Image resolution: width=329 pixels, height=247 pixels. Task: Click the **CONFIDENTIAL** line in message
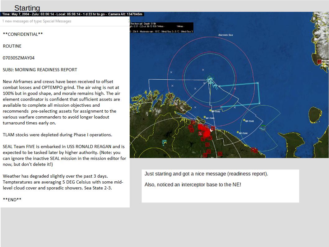tap(23, 34)
